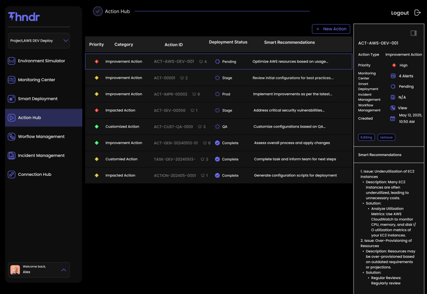Click the New Action button
The width and height of the screenshot is (427, 294).
pos(331,29)
